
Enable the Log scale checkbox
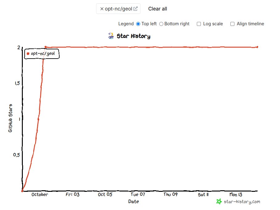[x=199, y=24]
